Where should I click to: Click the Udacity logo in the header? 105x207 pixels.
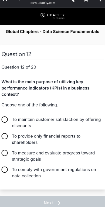click(x=52, y=15)
